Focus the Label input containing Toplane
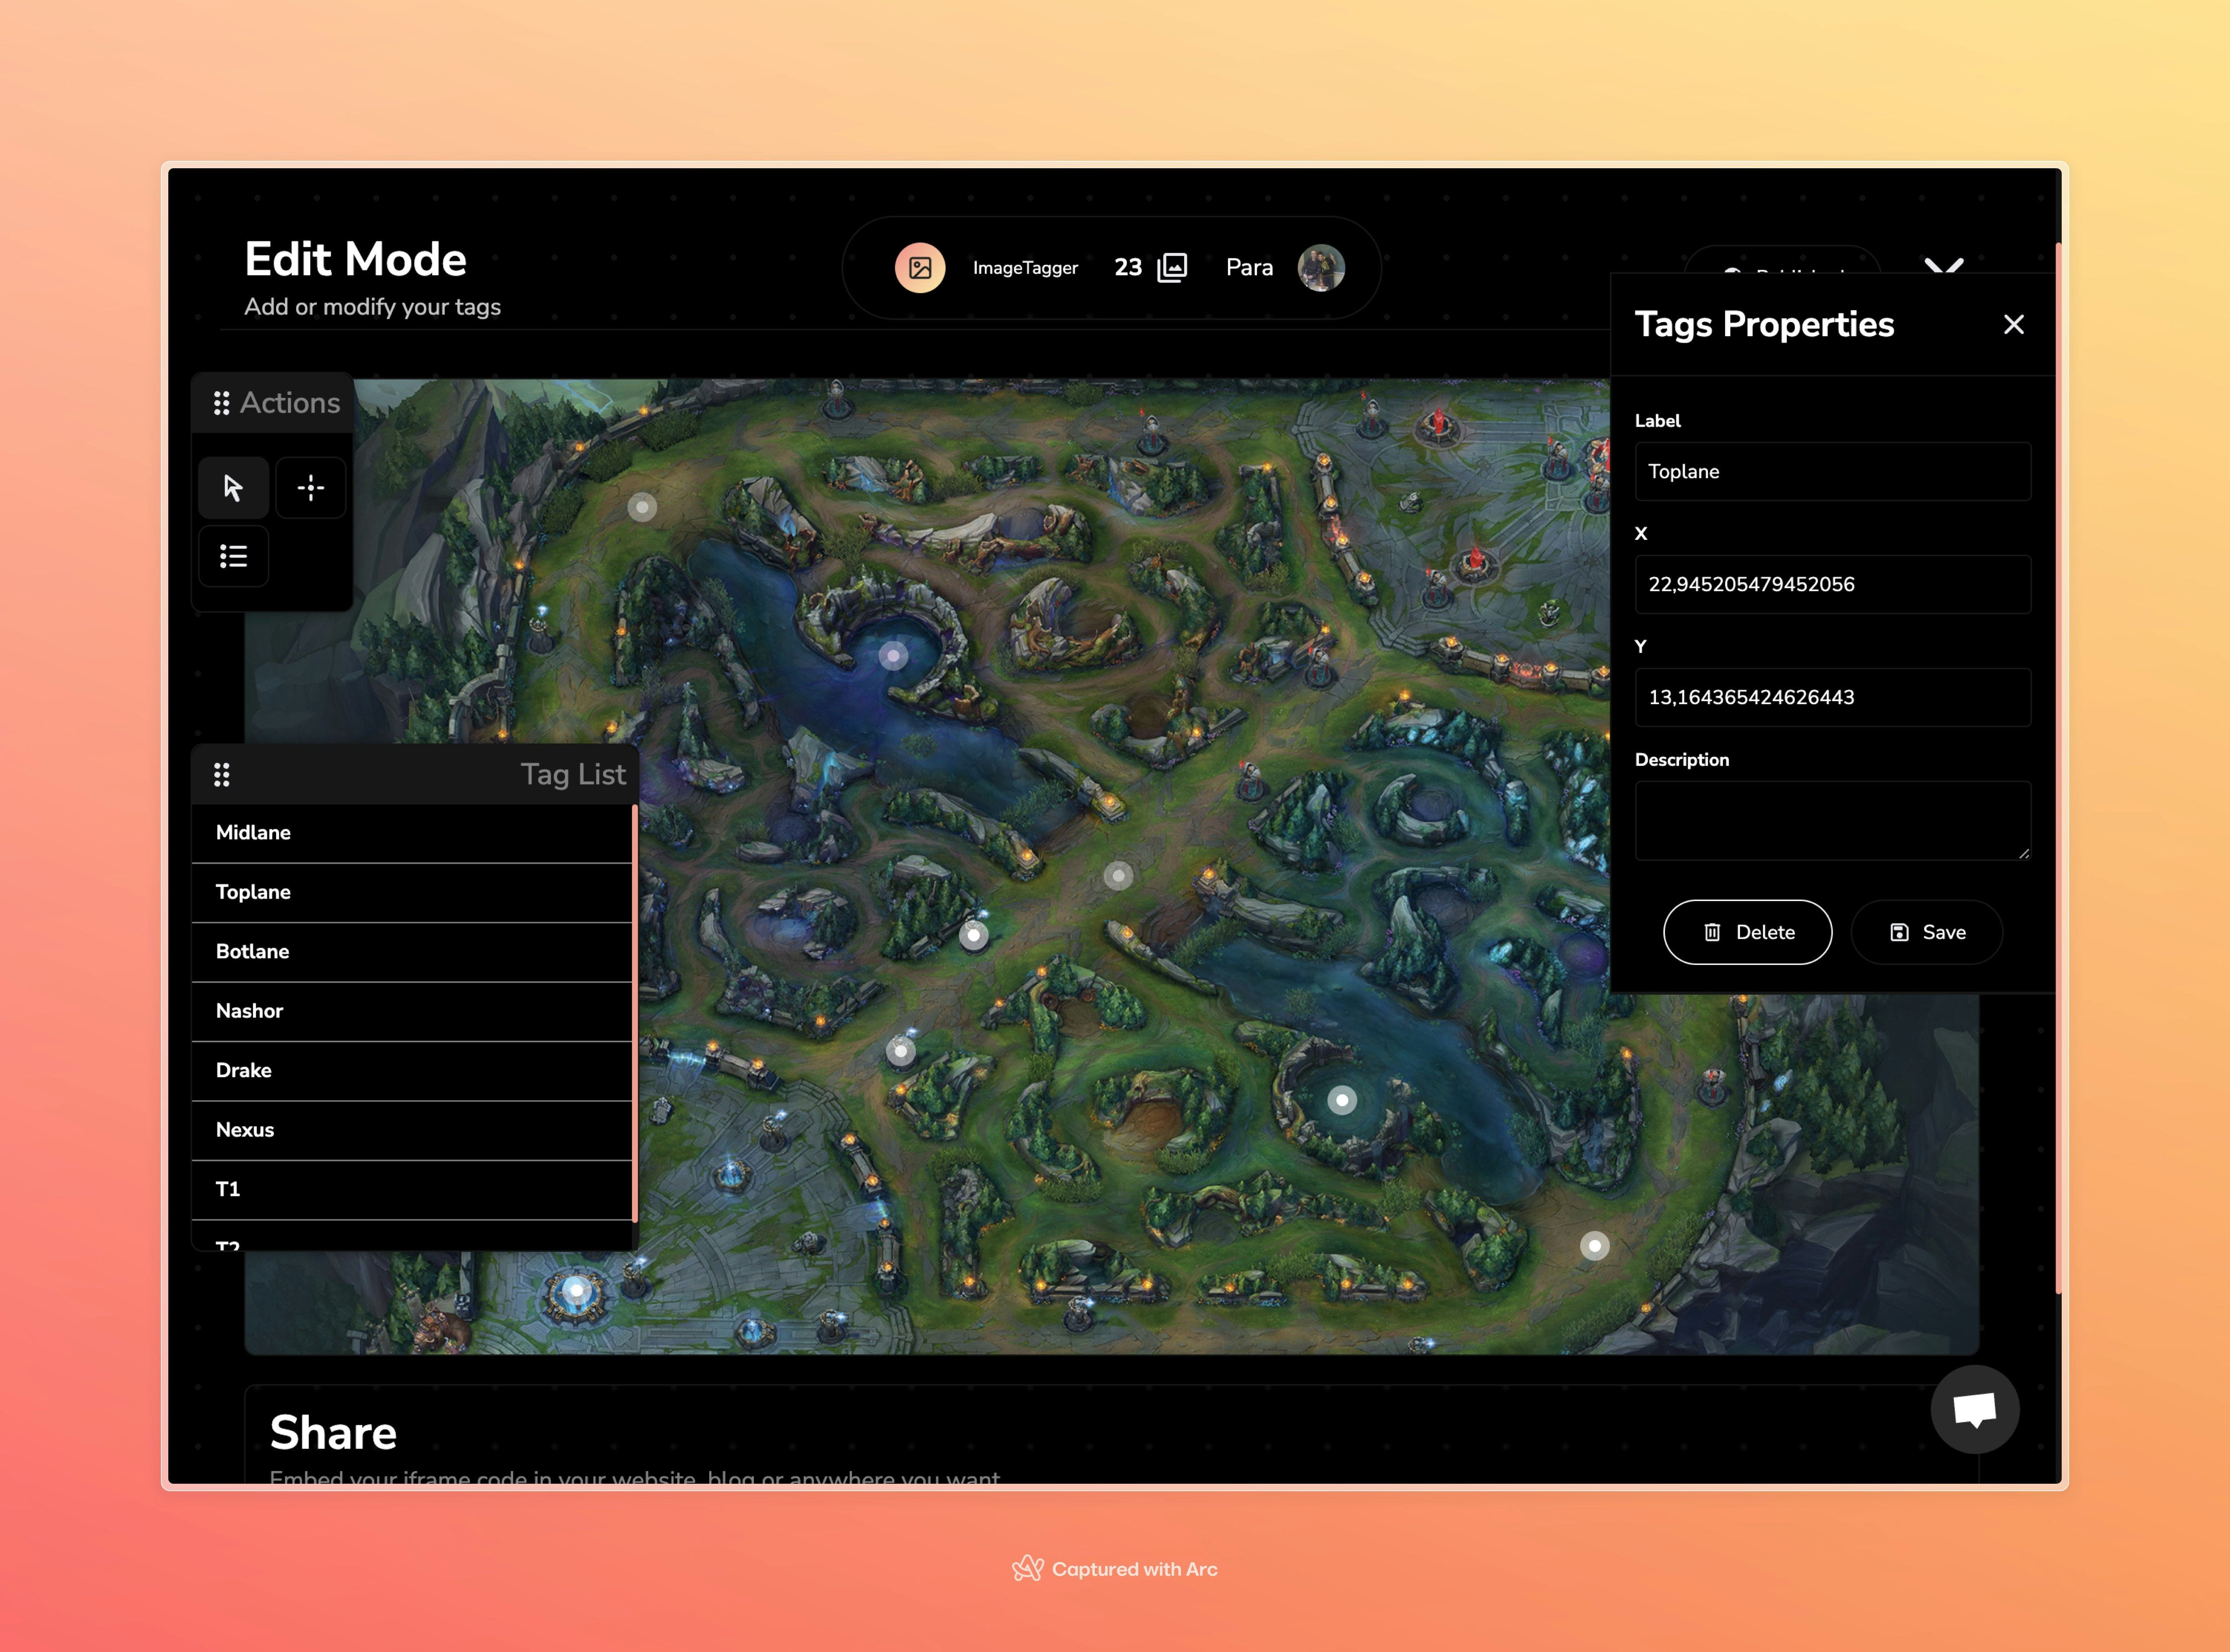The width and height of the screenshot is (2230, 1652). pyautogui.click(x=1833, y=472)
